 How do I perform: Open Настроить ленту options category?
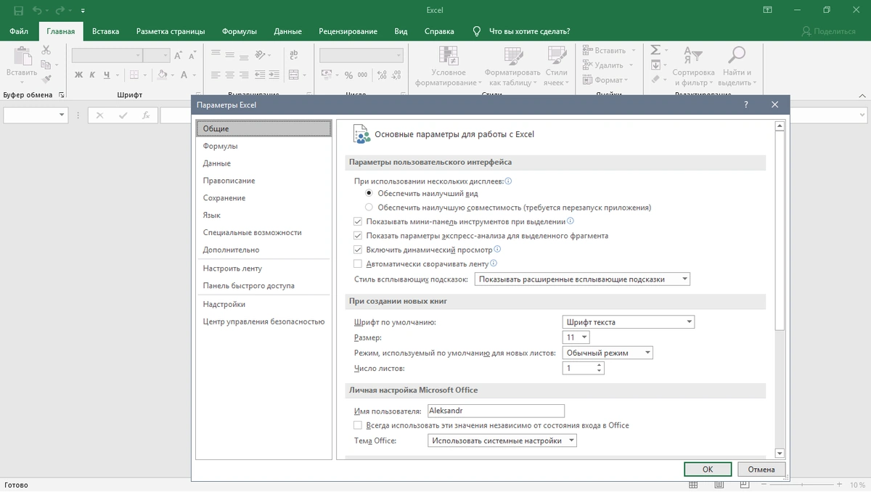point(263,268)
